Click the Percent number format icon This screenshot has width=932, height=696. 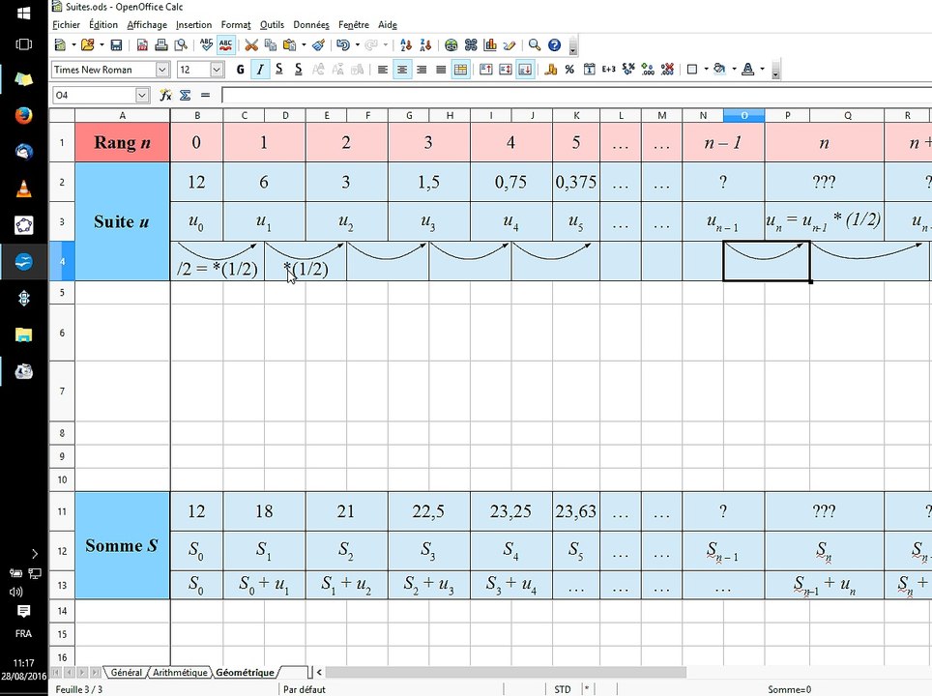pos(569,70)
